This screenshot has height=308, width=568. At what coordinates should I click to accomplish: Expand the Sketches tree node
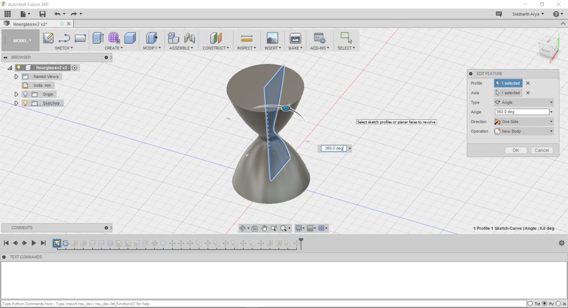[x=16, y=103]
